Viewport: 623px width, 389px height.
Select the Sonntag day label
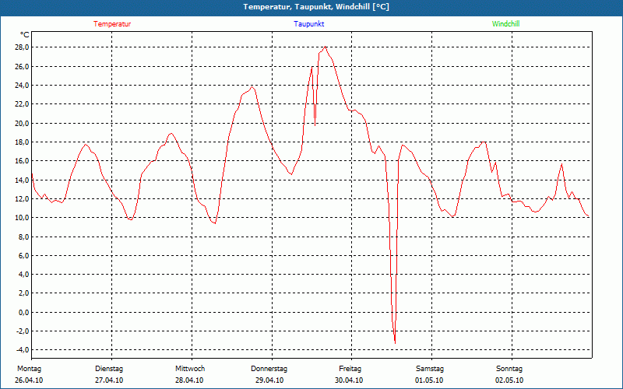coord(509,369)
